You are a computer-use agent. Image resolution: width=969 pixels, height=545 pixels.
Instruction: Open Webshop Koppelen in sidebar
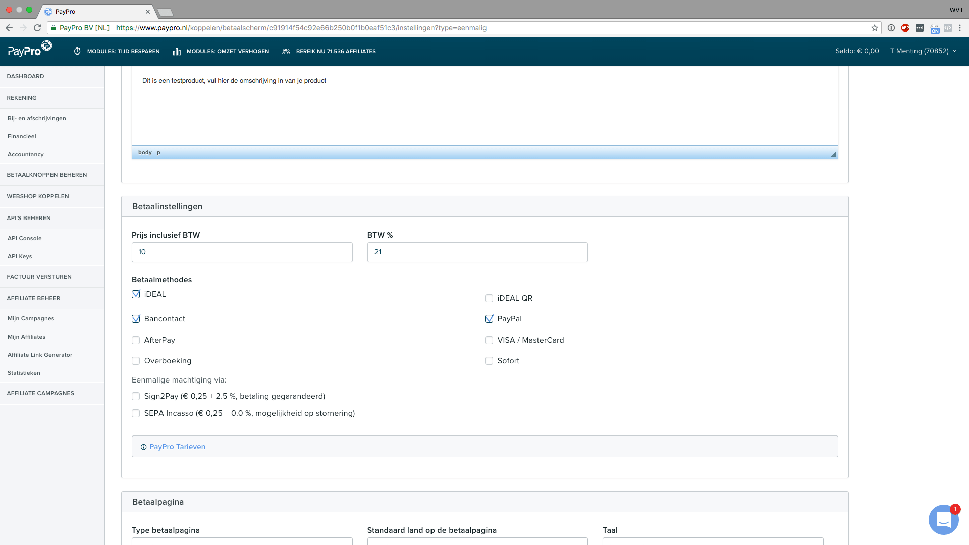click(52, 196)
